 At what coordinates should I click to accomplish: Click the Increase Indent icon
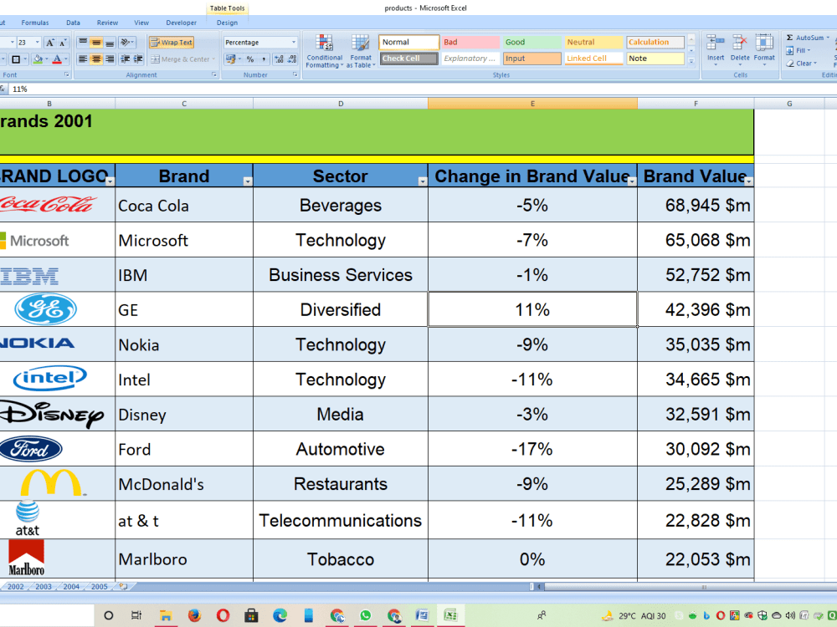coord(138,59)
